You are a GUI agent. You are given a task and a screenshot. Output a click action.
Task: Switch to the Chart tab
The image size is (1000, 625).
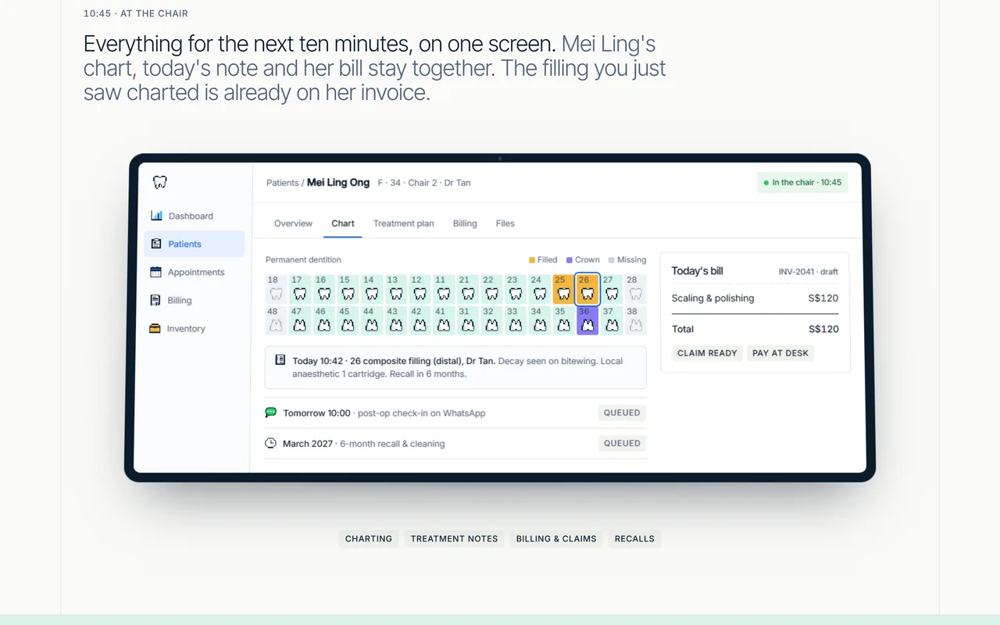(343, 223)
